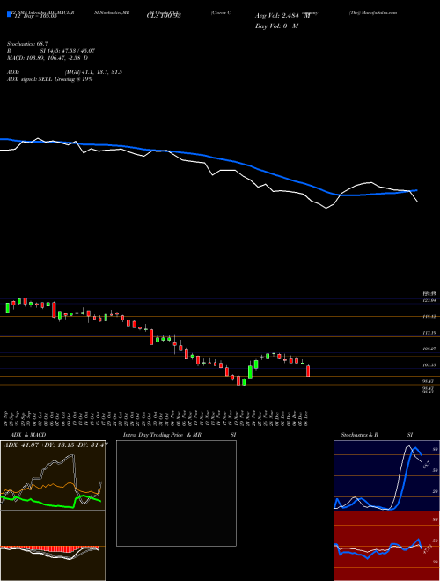
Task: Click the blue Stochastics chart panel
Action: point(386,475)
